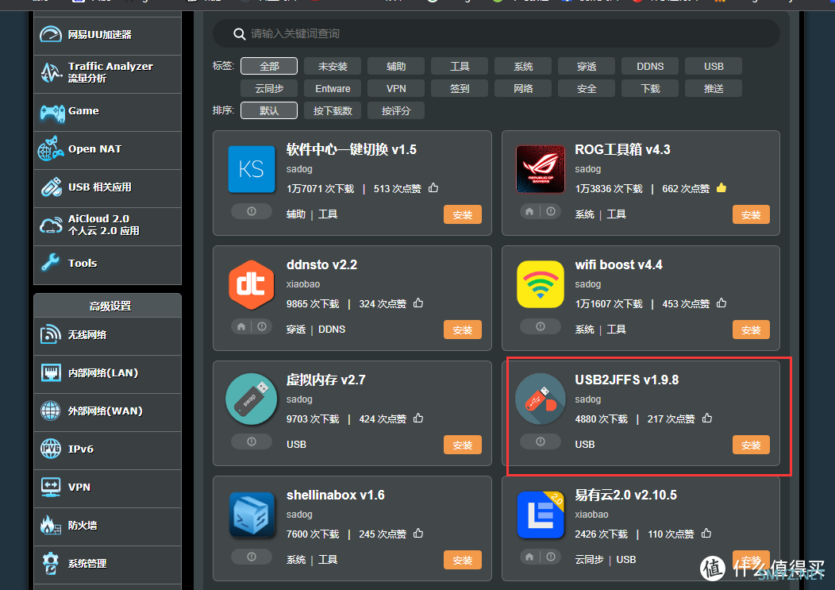Like shellinabox v1.6 with thumbs-up
This screenshot has height=590, width=835.
[418, 533]
